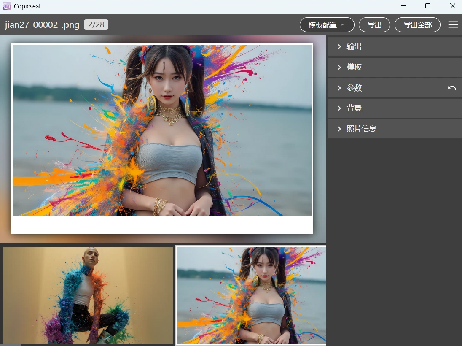Click the reset arrow in 参数 row

452,88
